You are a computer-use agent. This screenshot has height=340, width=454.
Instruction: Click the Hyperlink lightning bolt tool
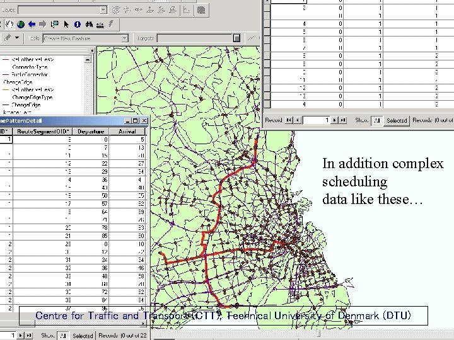point(111,24)
